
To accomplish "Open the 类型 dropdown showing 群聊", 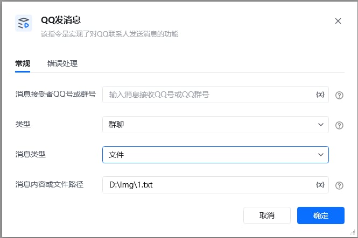I will (215, 125).
